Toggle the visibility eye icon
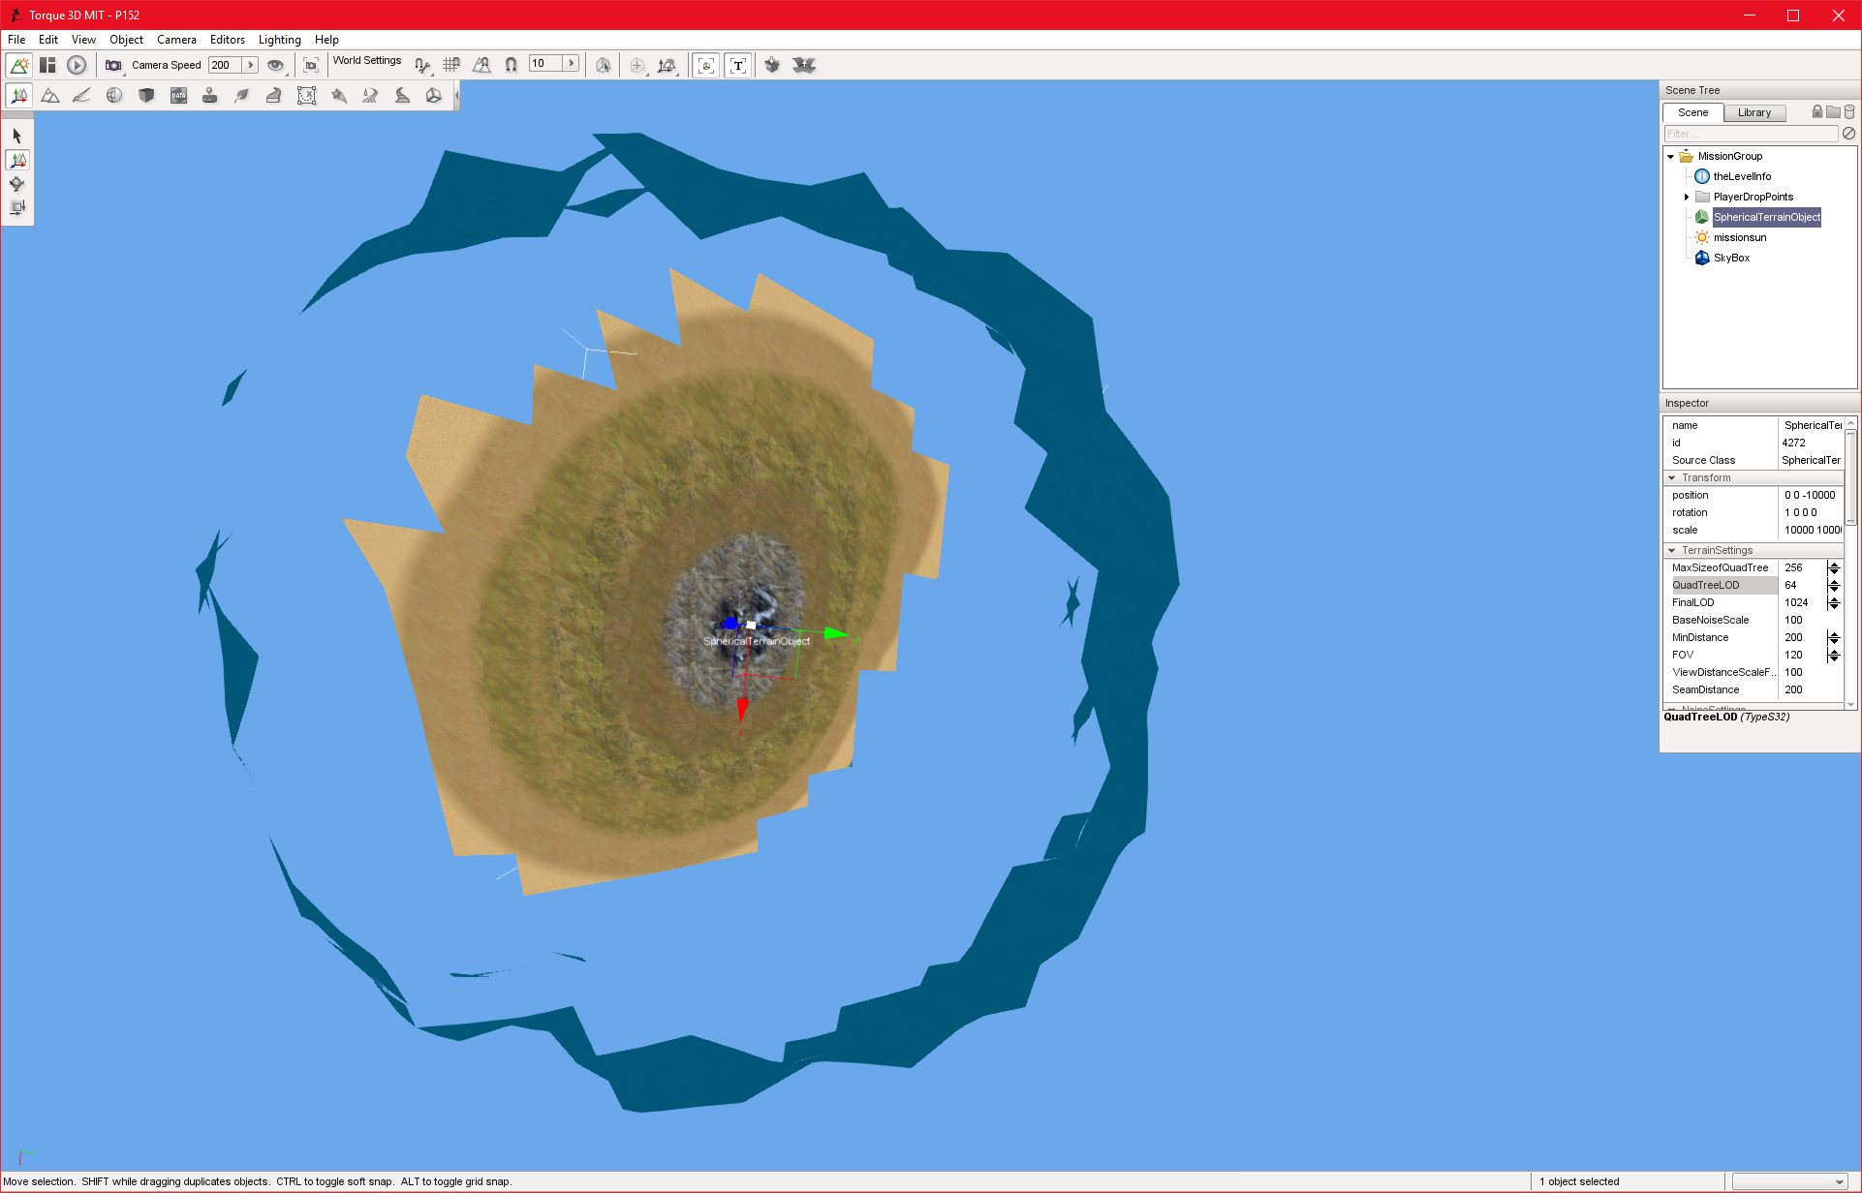This screenshot has height=1193, width=1862. pyautogui.click(x=276, y=65)
